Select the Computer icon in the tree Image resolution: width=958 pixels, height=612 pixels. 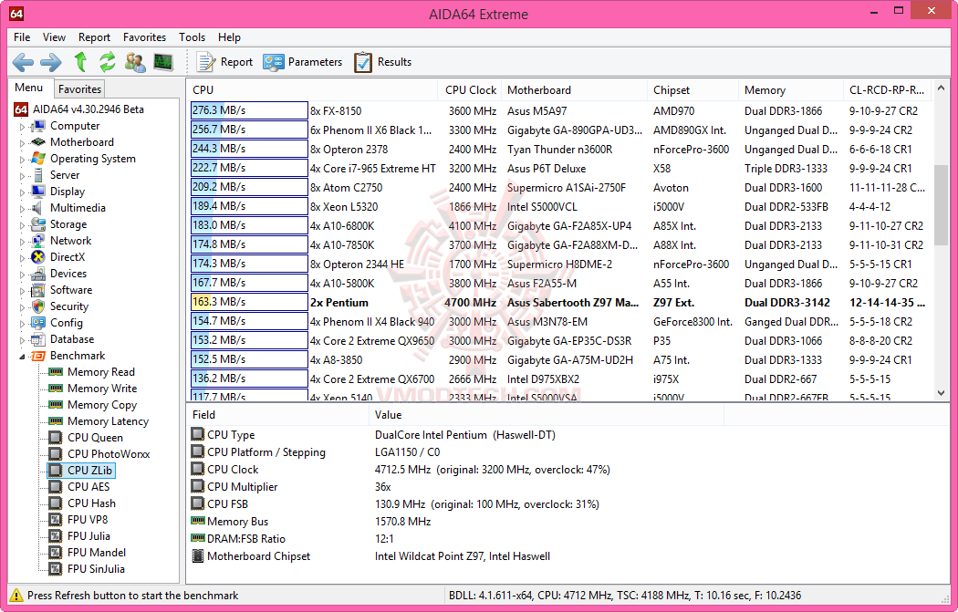[38, 126]
